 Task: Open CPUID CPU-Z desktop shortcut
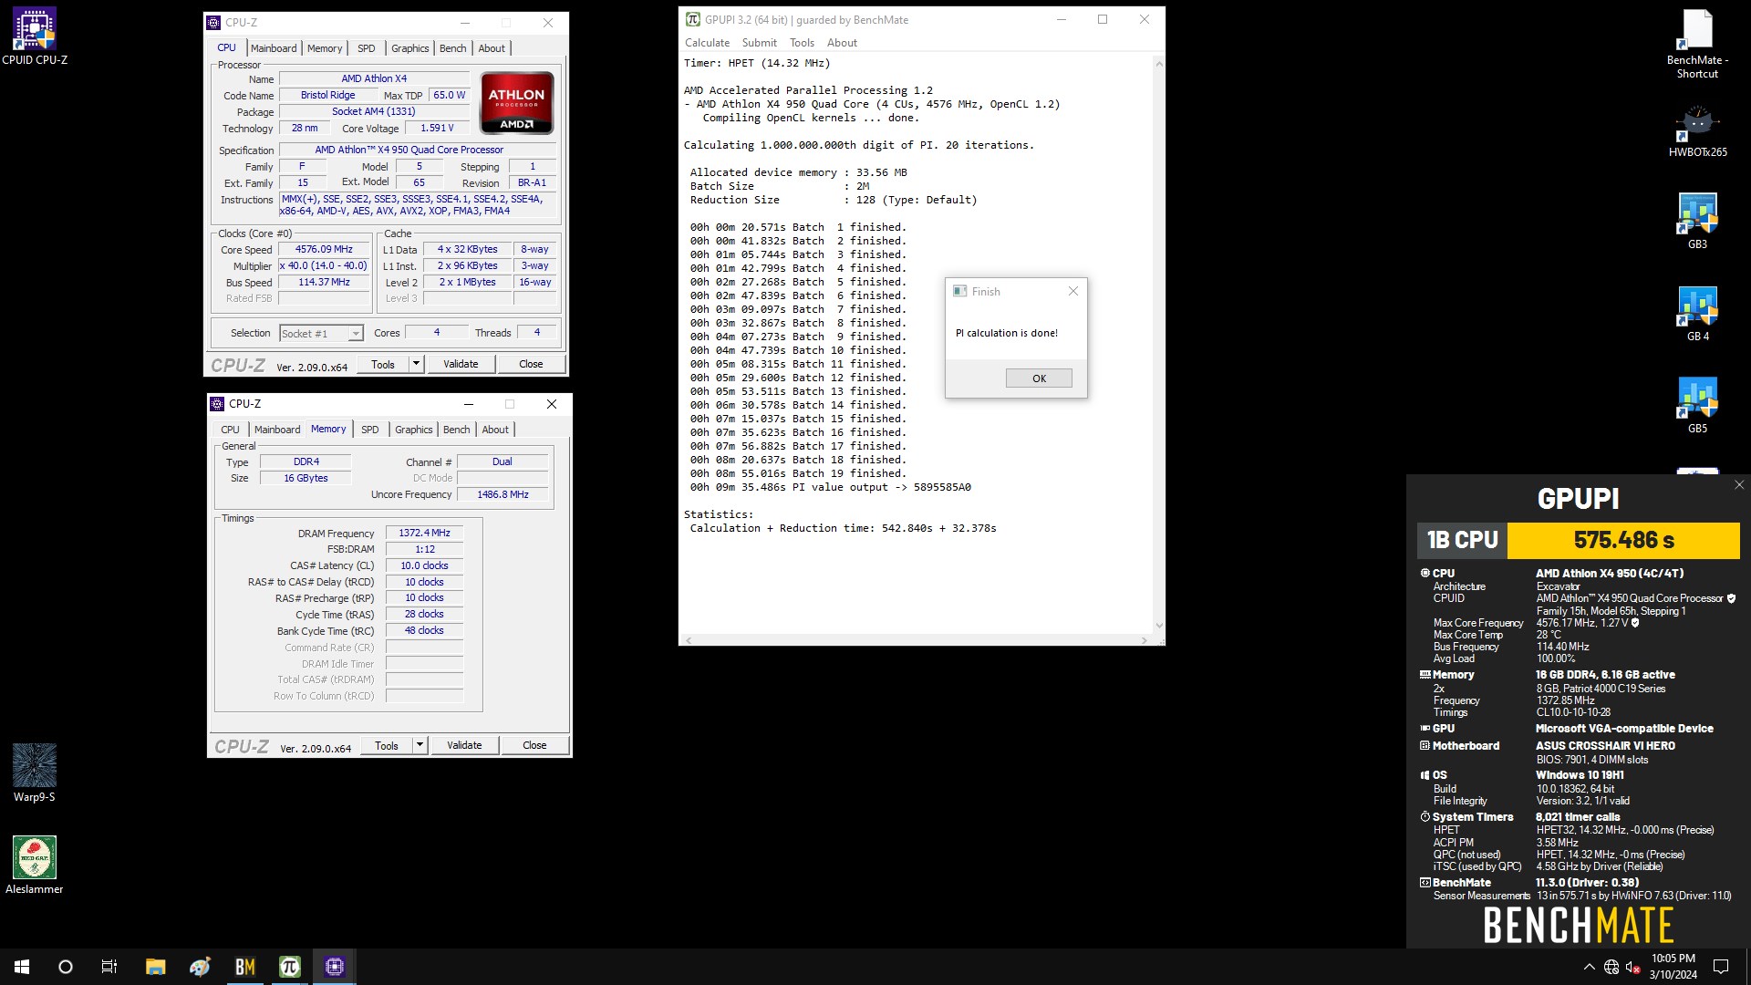coord(35,36)
